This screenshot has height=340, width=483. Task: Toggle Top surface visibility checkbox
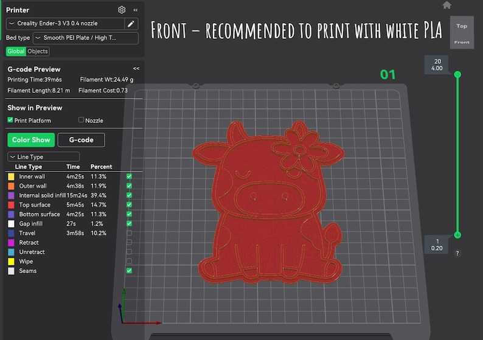point(129,204)
